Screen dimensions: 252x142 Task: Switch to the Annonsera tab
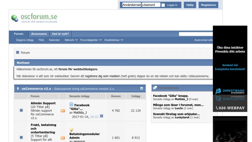coord(39,34)
